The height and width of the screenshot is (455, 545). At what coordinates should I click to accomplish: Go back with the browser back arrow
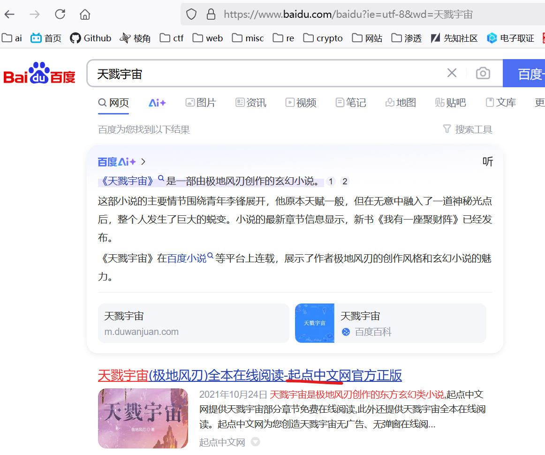click(x=10, y=14)
